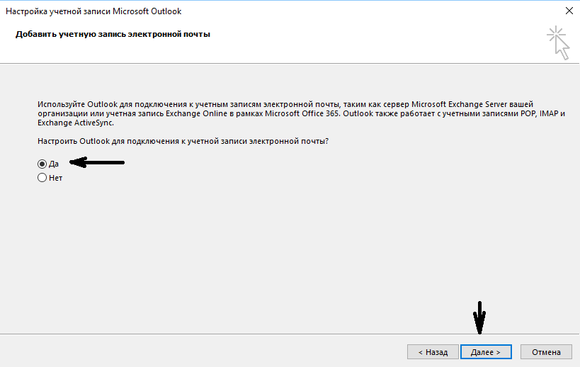Select the "Да" radio button
The width and height of the screenshot is (580, 367).
point(42,164)
